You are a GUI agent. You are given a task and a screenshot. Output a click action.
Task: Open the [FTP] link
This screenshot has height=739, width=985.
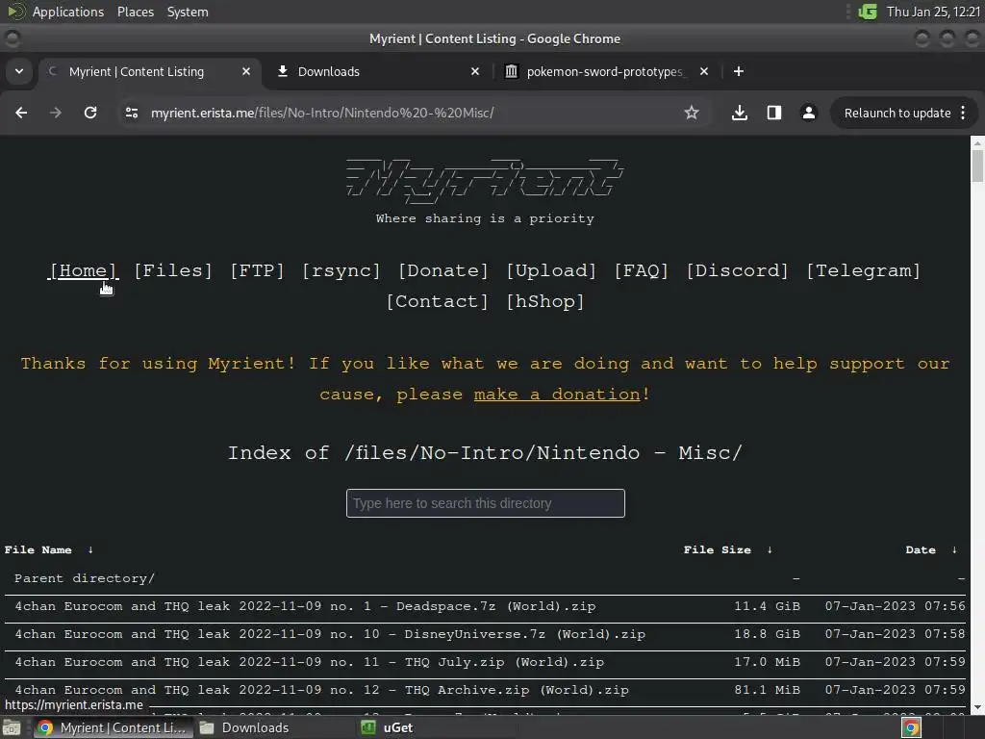(x=257, y=270)
